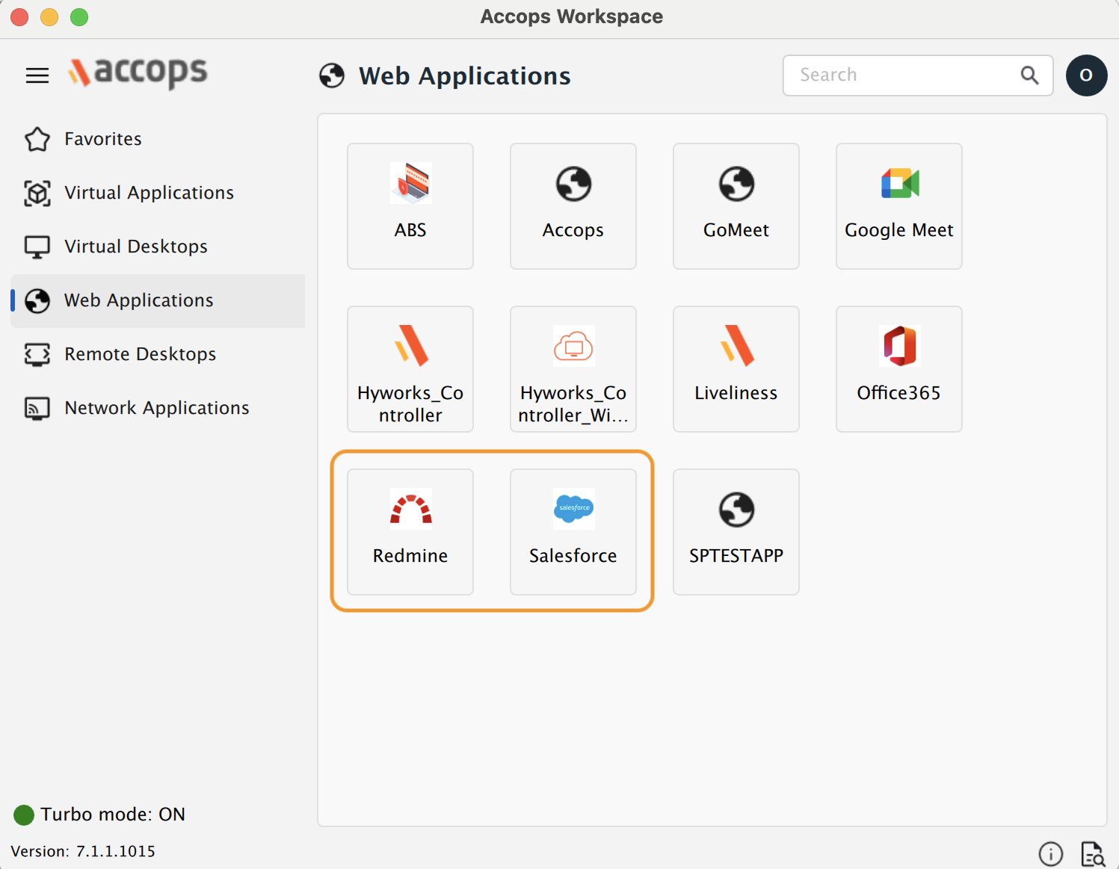Open the info icon at bottom right
The image size is (1119, 869).
[1050, 853]
